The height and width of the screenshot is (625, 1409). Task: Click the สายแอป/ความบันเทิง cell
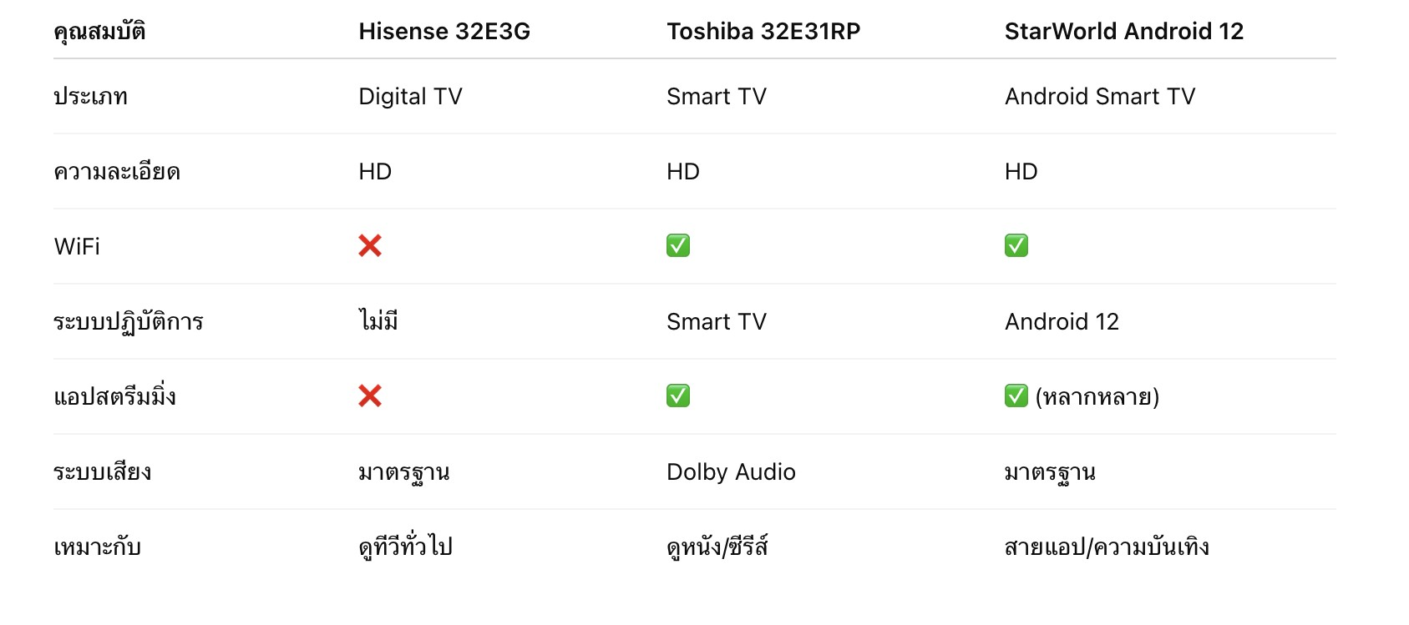[x=1107, y=547]
